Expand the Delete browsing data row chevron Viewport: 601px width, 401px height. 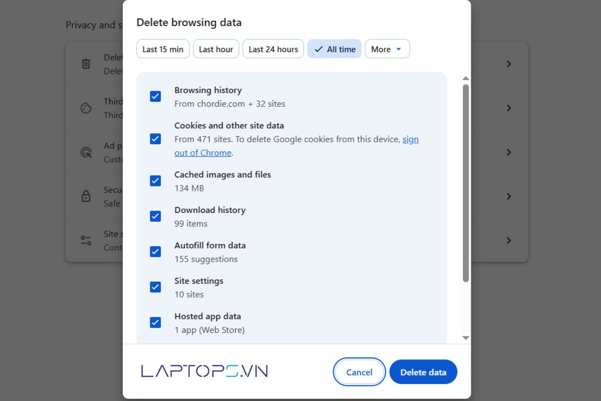point(509,64)
